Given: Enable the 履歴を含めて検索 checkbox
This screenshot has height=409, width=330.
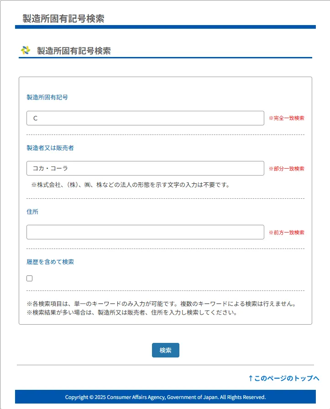Looking at the screenshot, I should 30,278.
